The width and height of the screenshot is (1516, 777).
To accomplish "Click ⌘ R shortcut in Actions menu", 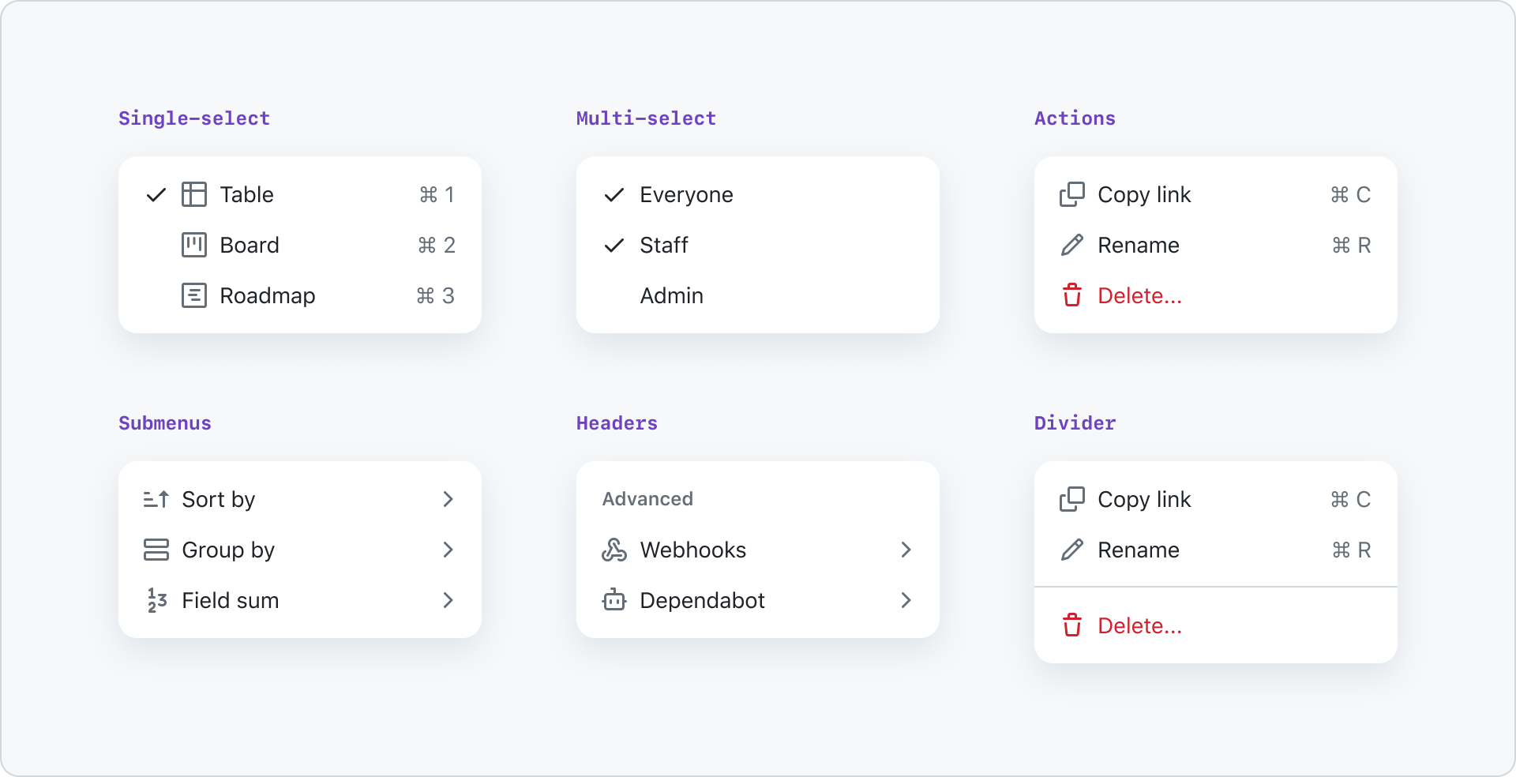I will [x=1351, y=245].
